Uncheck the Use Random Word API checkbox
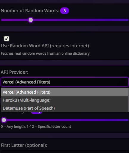Viewport: 129px width, 153px height. tap(7, 39)
